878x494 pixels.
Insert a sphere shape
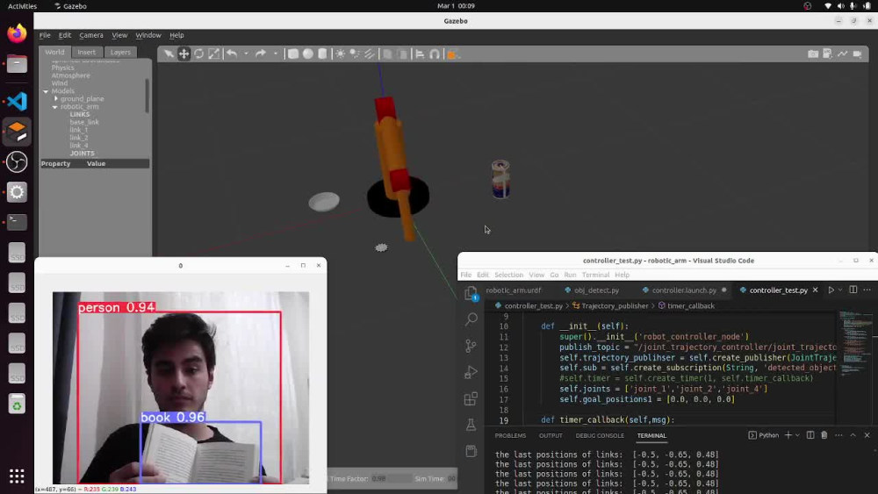point(308,54)
